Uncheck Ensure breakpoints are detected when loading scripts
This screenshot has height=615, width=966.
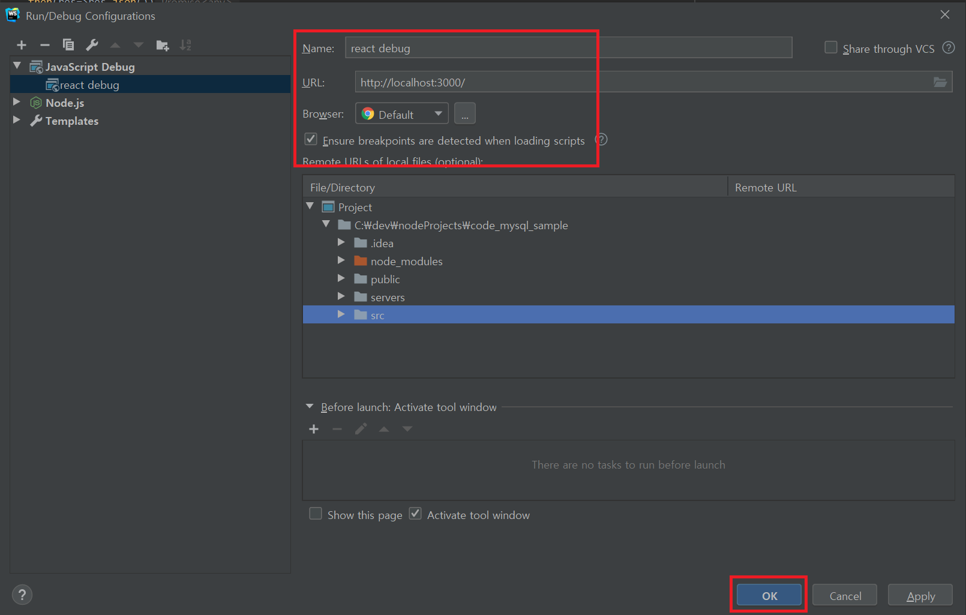(x=310, y=139)
